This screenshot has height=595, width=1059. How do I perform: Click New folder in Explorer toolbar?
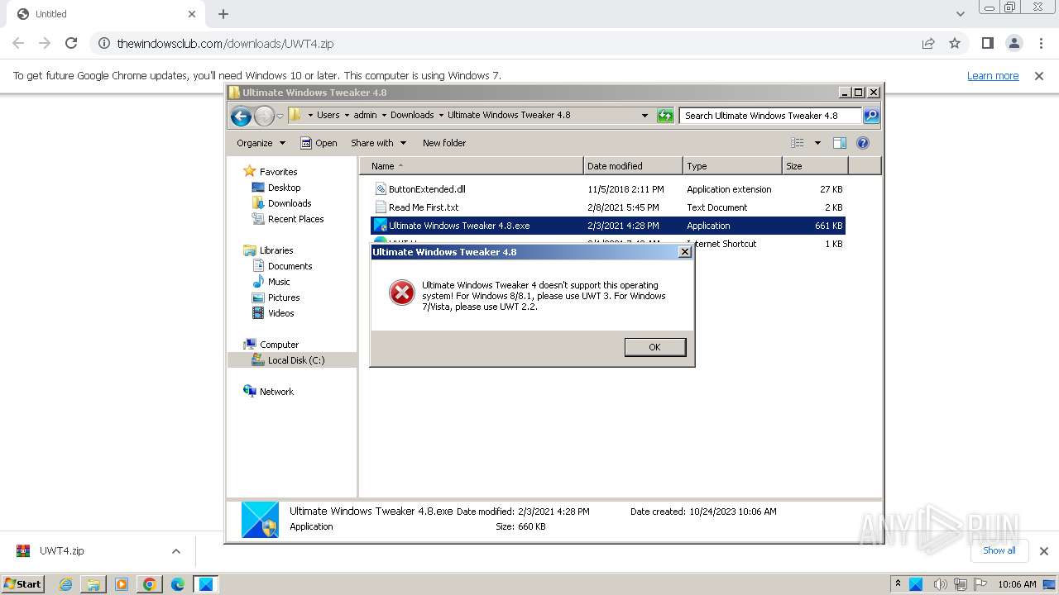pyautogui.click(x=444, y=143)
